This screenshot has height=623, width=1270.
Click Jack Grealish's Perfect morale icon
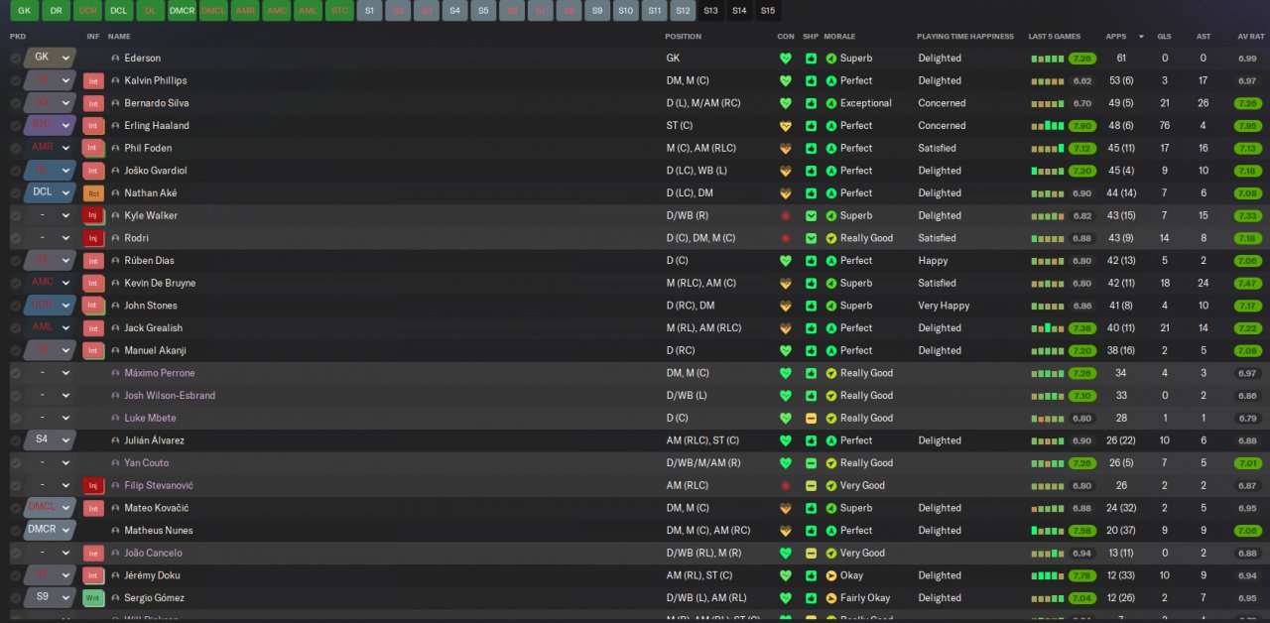pyautogui.click(x=831, y=328)
